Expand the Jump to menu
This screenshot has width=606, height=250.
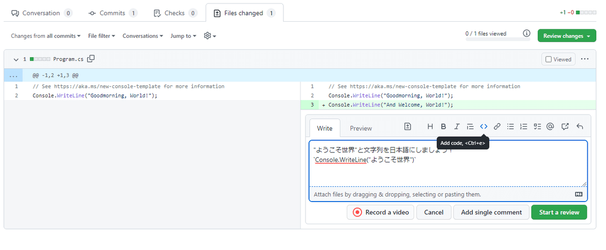[183, 36]
